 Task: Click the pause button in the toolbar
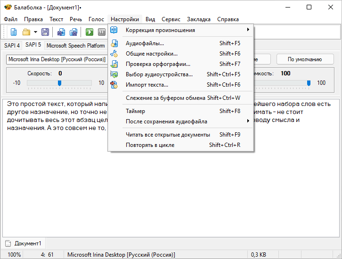[x=102, y=32]
